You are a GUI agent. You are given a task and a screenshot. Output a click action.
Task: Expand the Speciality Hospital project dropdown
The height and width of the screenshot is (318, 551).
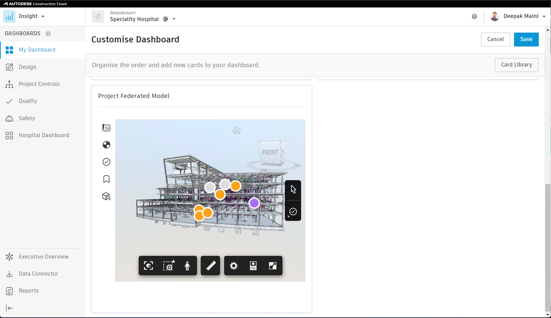(x=174, y=19)
